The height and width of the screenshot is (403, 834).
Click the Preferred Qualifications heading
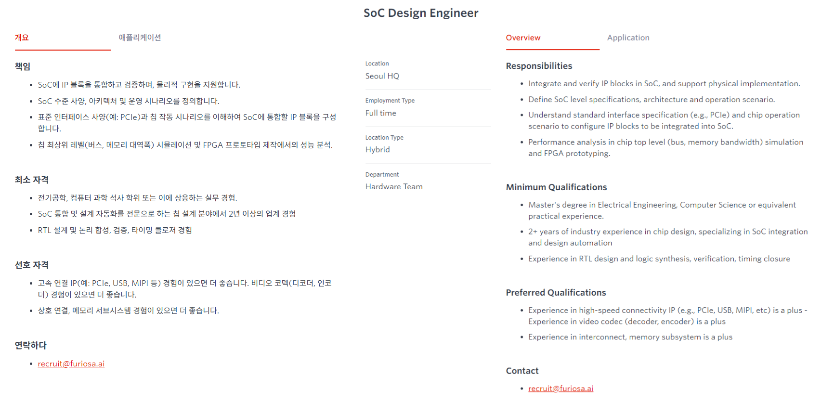click(x=556, y=293)
